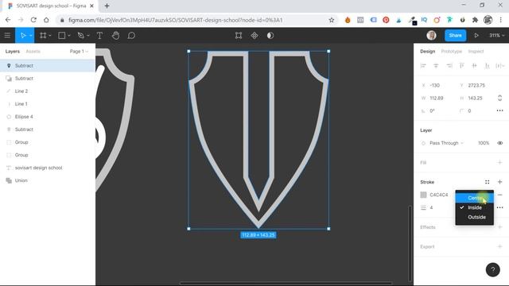509x286 pixels.
Task: Choose Outside stroke alignment option
Action: click(x=474, y=217)
